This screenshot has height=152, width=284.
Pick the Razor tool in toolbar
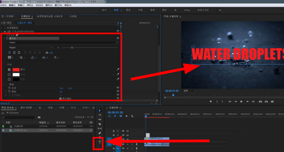click(x=100, y=124)
